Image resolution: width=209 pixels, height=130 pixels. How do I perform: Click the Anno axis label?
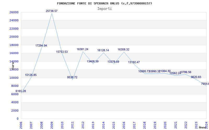coord(202,127)
